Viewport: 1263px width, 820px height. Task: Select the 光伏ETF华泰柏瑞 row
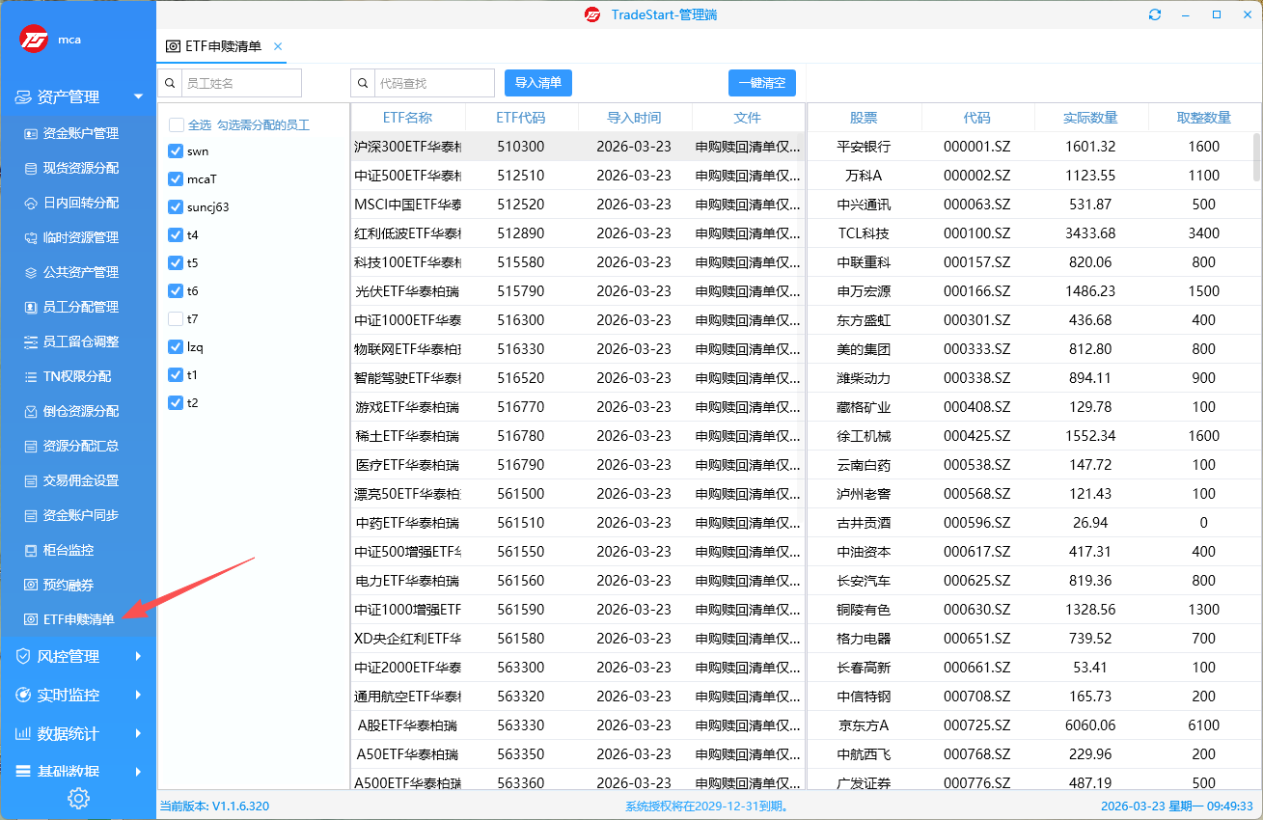577,291
